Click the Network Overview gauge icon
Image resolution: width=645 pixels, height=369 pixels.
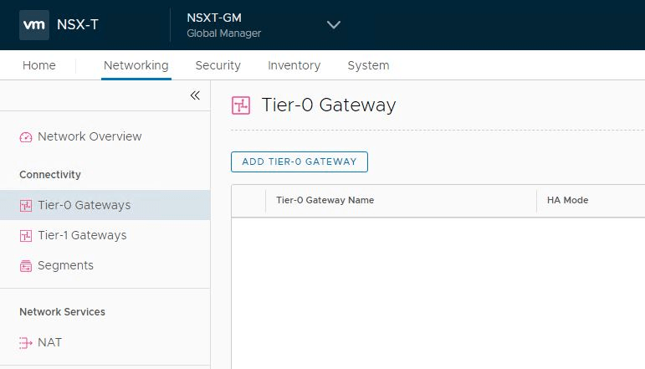25,137
